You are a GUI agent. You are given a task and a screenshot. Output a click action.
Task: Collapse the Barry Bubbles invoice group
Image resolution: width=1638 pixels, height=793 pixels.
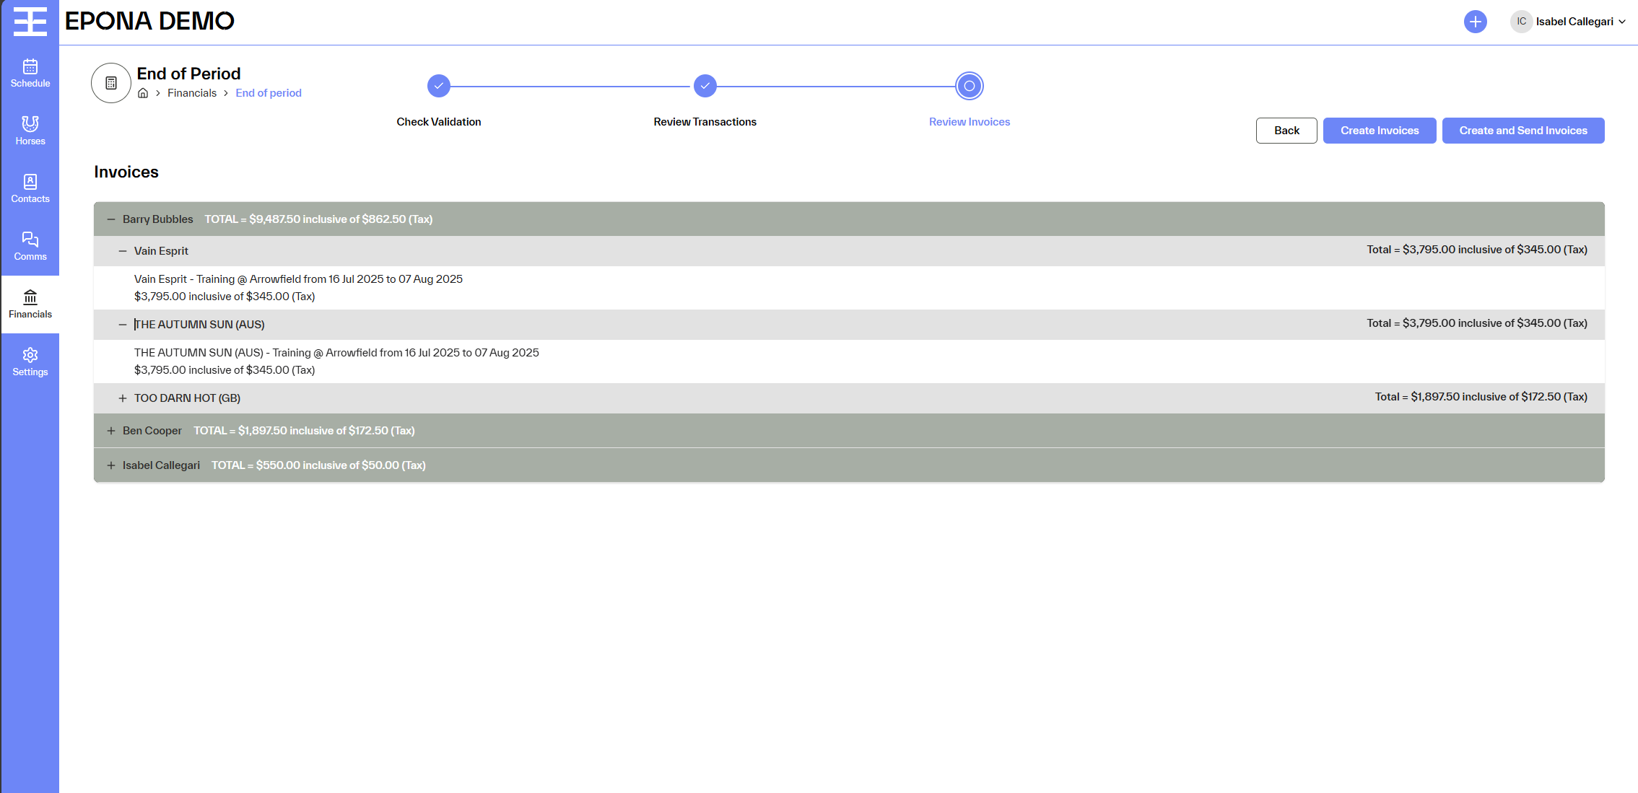[x=111, y=219]
